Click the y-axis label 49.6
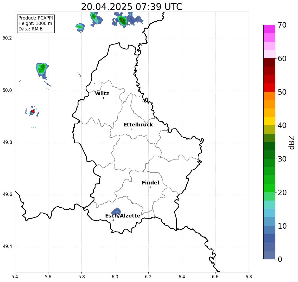The height and width of the screenshot is (282, 298). [x=7, y=194]
